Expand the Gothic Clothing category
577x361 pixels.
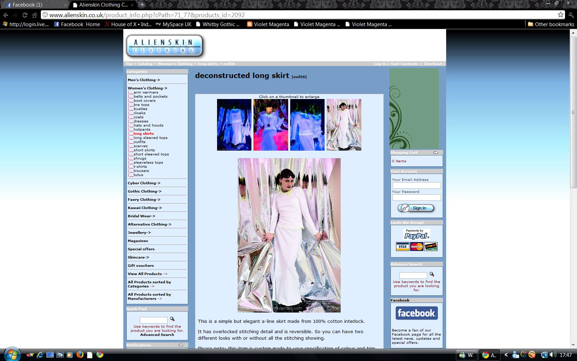pos(144,191)
